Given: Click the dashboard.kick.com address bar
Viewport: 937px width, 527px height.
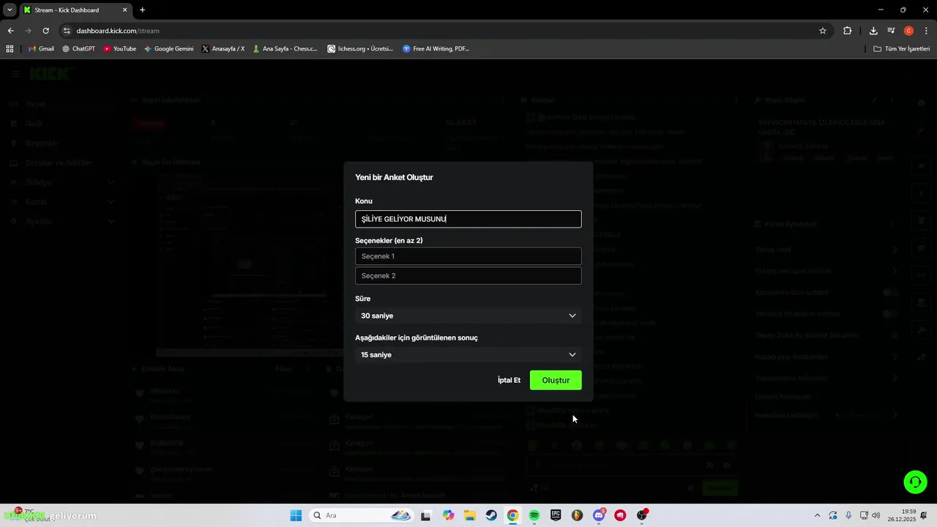Looking at the screenshot, I should 439,31.
